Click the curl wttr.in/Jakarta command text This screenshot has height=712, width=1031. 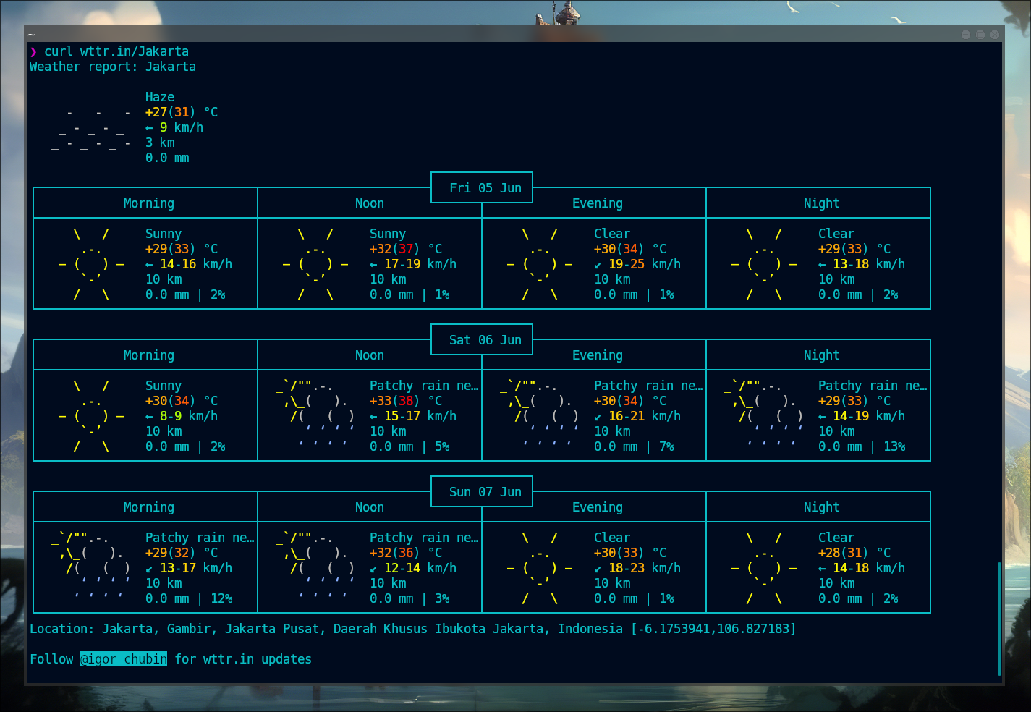(116, 51)
